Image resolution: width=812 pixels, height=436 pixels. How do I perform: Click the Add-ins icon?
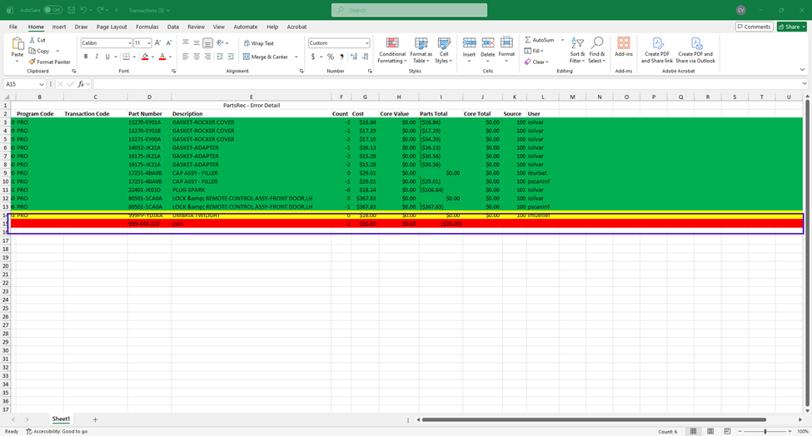click(624, 43)
